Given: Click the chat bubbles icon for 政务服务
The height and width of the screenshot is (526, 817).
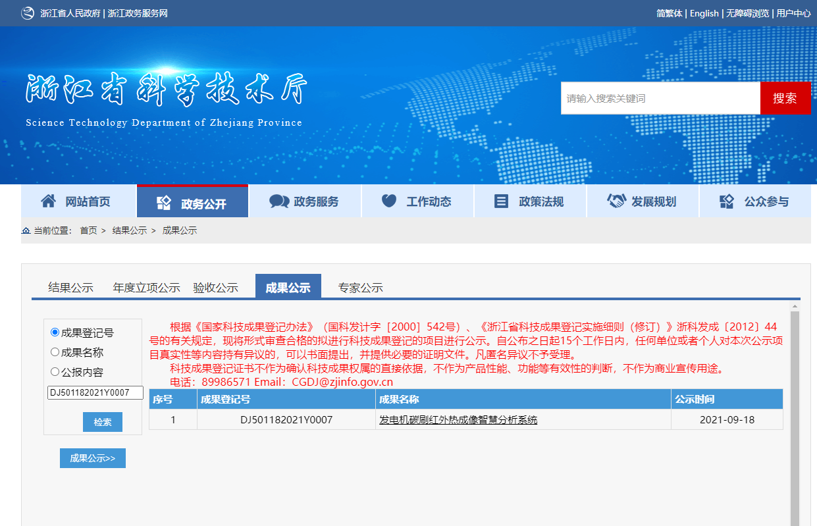Looking at the screenshot, I should tap(279, 201).
